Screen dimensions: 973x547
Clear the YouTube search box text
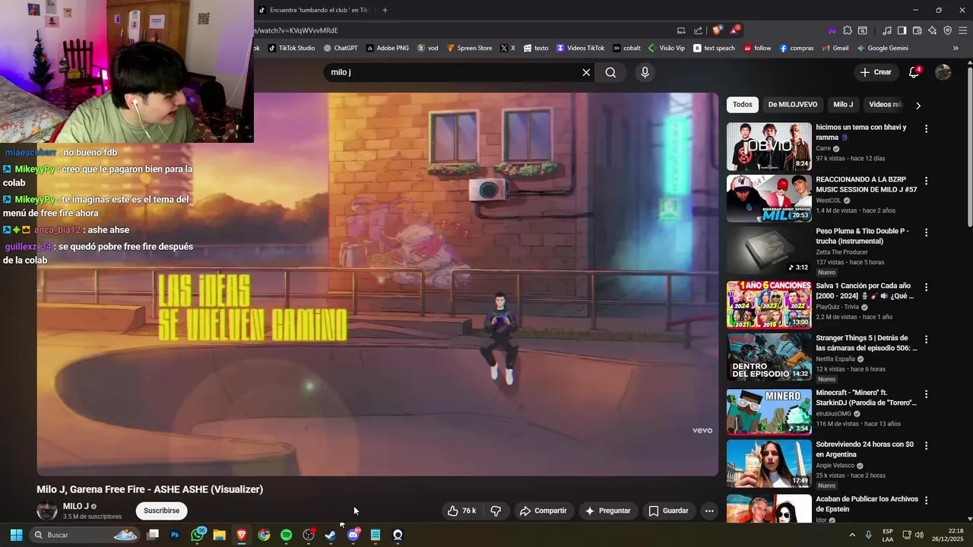point(586,72)
